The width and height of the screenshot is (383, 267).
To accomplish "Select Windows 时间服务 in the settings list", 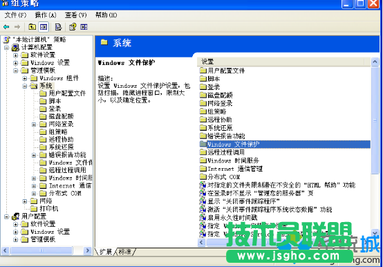I will point(233,160).
